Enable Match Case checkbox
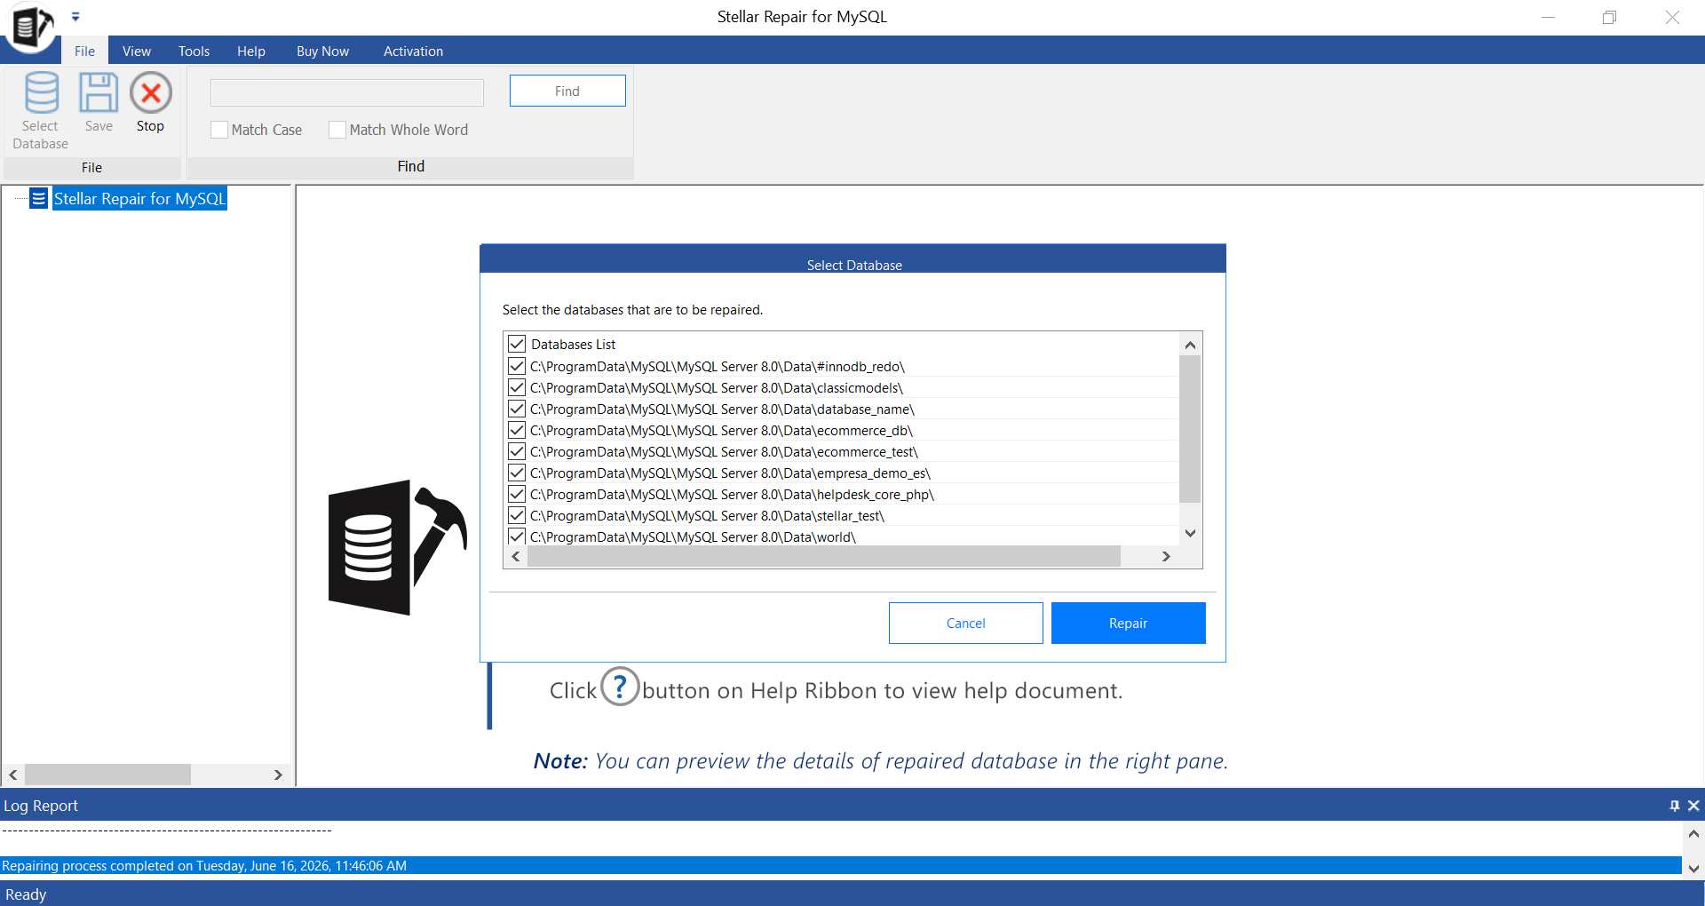Screen dimensions: 1705x906 click(x=219, y=130)
